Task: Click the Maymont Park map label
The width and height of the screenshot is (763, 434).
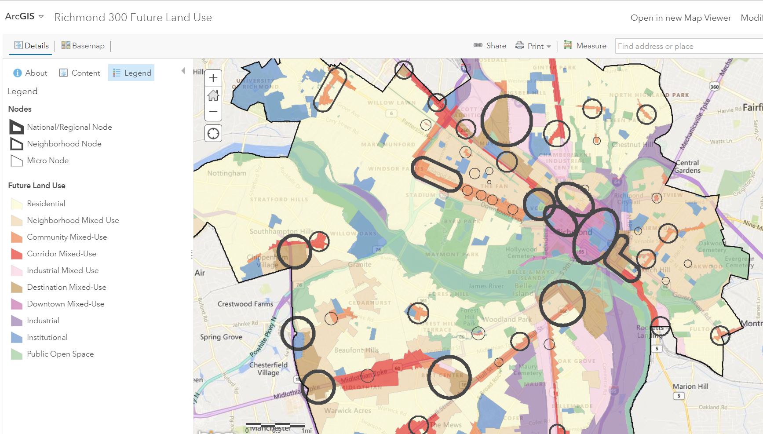Action: (452, 255)
